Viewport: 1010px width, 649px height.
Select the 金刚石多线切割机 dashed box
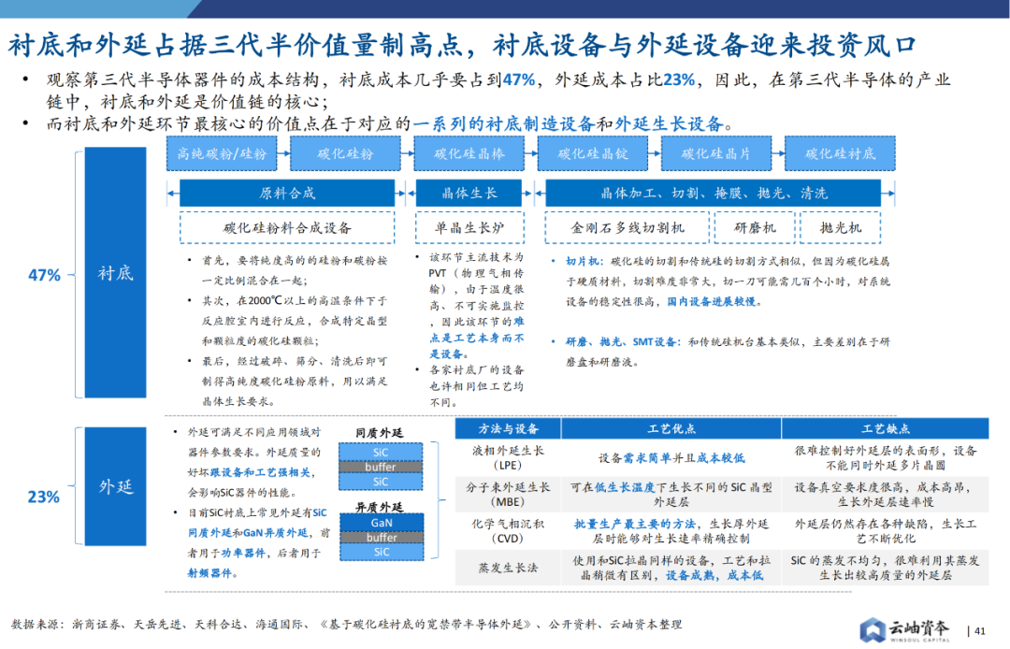tap(628, 227)
